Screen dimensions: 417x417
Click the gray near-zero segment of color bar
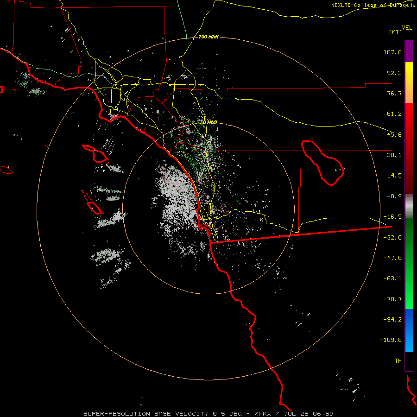pyautogui.click(x=409, y=206)
